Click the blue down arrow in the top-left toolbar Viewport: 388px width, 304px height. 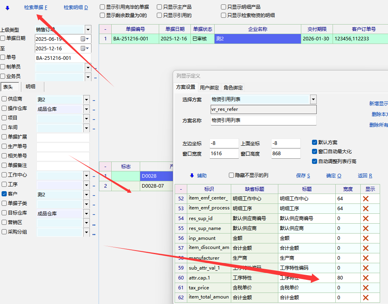click(7, 7)
